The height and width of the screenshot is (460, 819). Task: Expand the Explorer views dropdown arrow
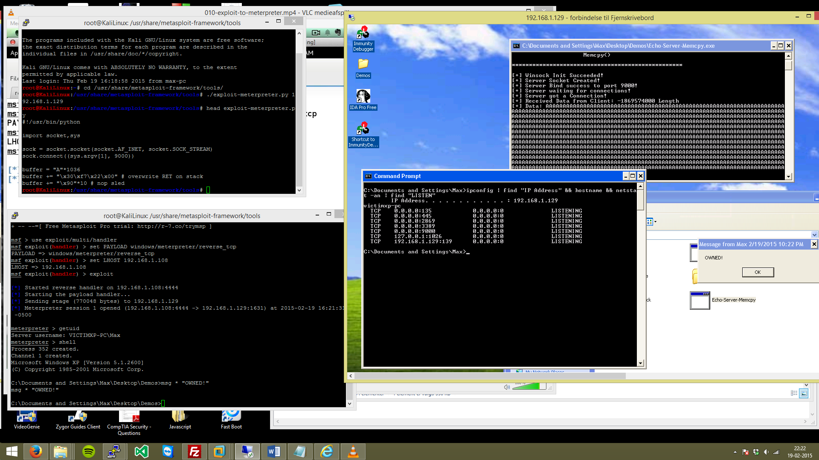tap(655, 221)
